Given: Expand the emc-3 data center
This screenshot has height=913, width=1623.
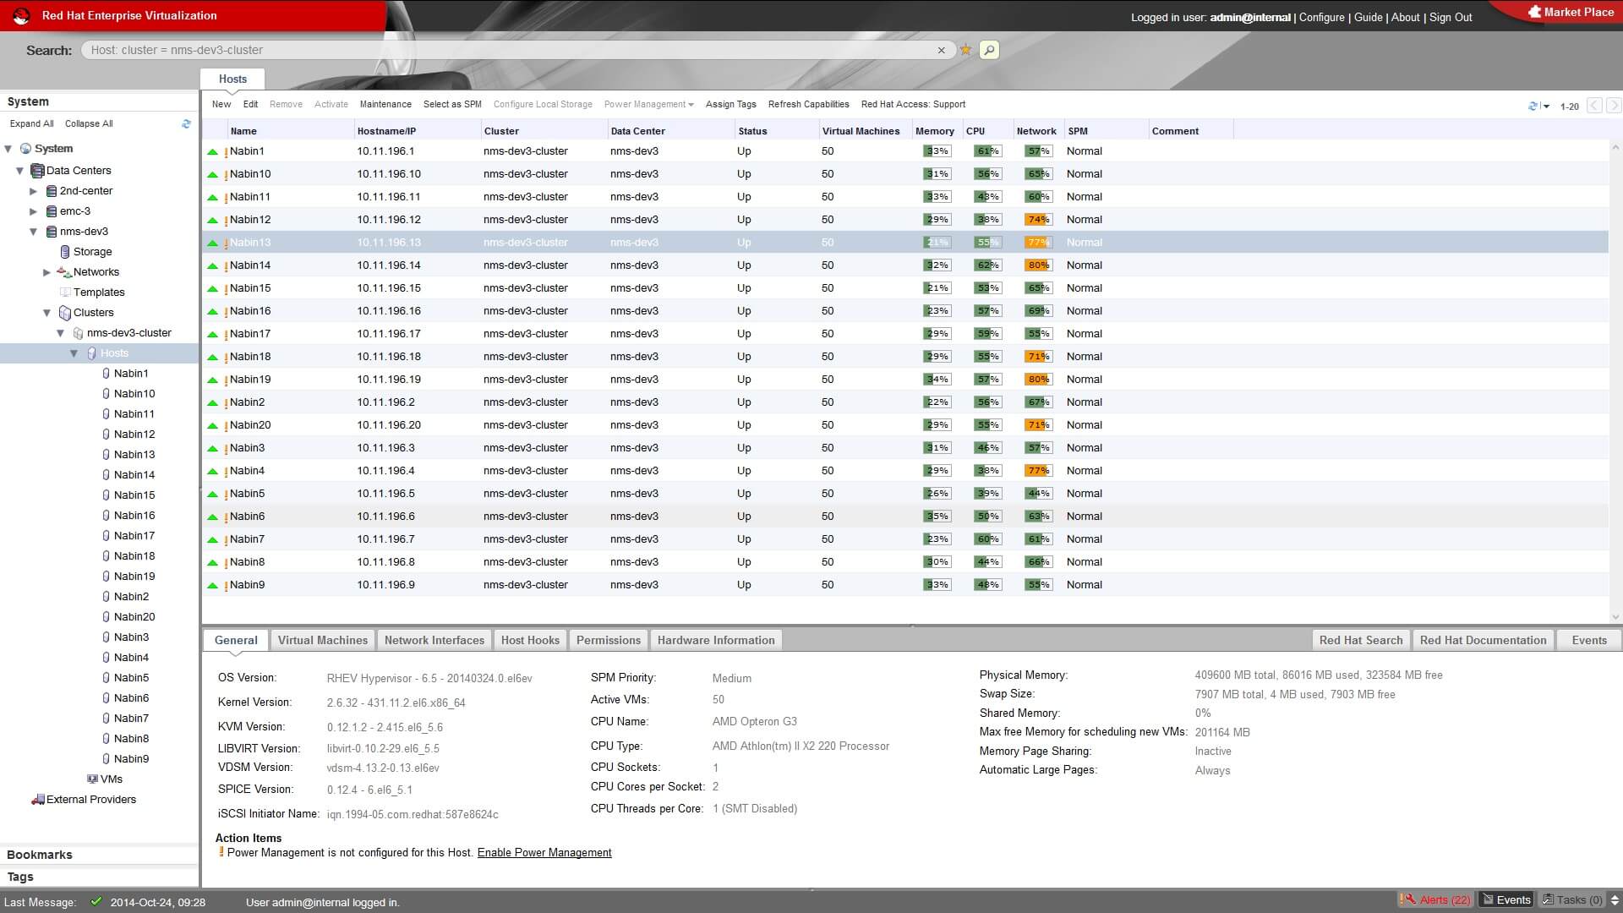Looking at the screenshot, I should 34,211.
